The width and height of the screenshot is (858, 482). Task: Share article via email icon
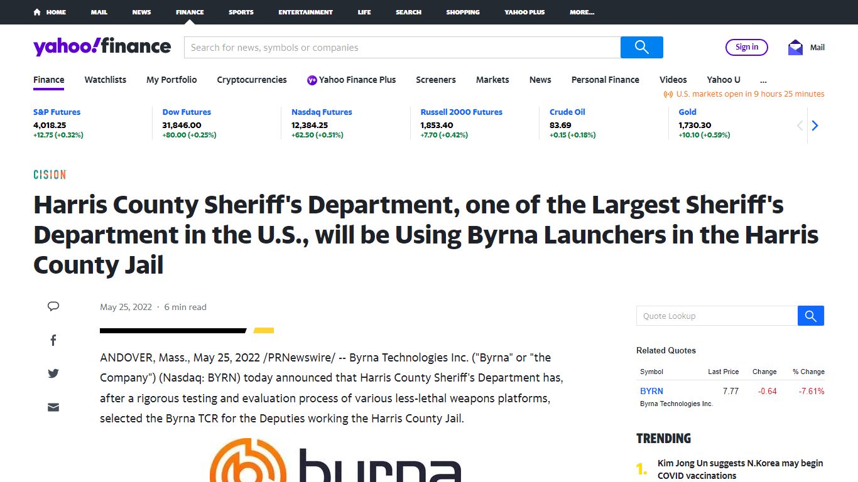coord(53,407)
